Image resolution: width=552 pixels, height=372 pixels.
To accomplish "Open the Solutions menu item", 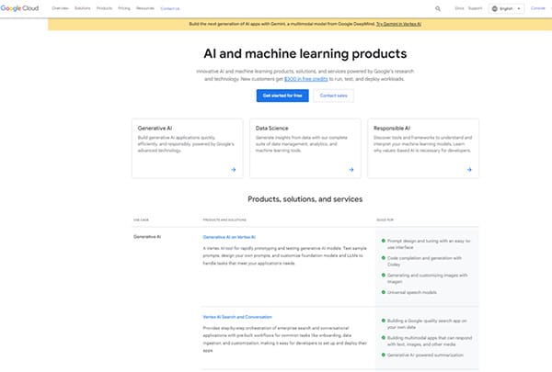I will (x=83, y=8).
